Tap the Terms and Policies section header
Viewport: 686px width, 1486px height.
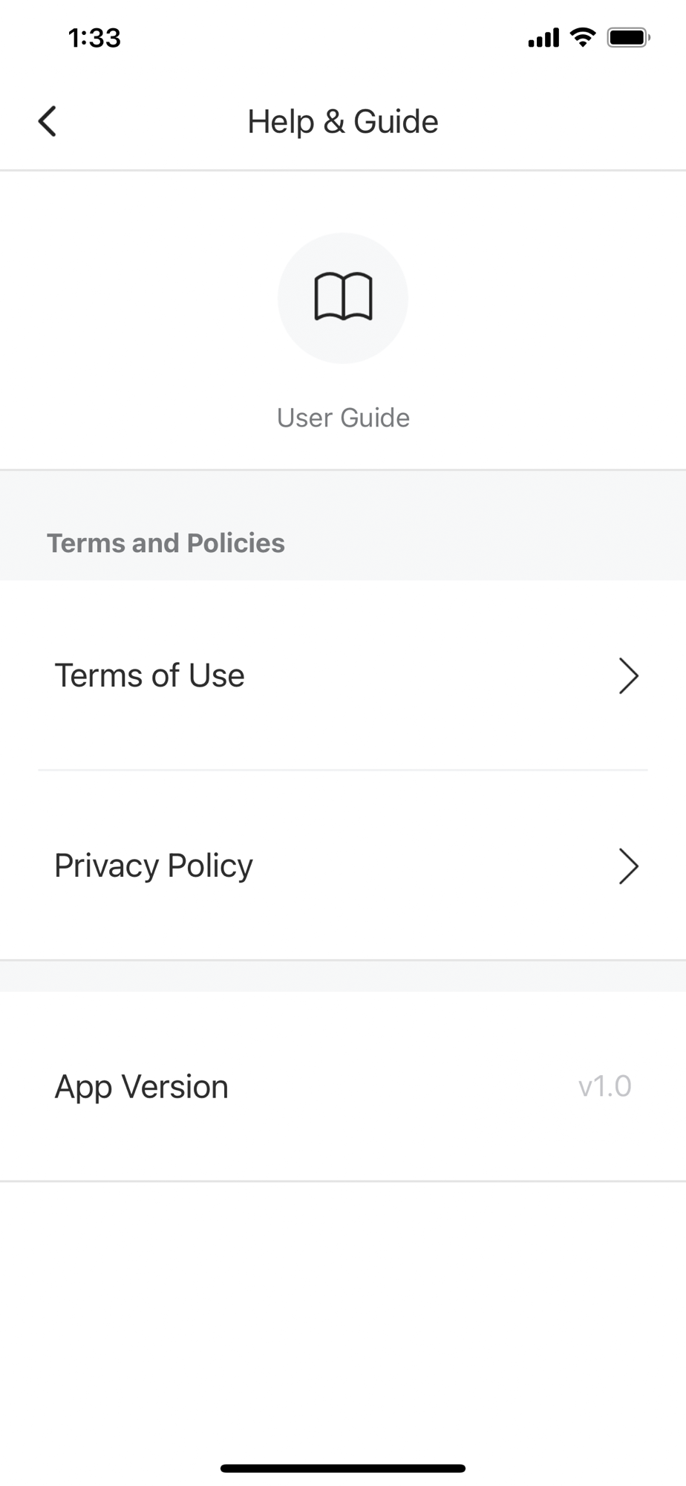pos(166,543)
